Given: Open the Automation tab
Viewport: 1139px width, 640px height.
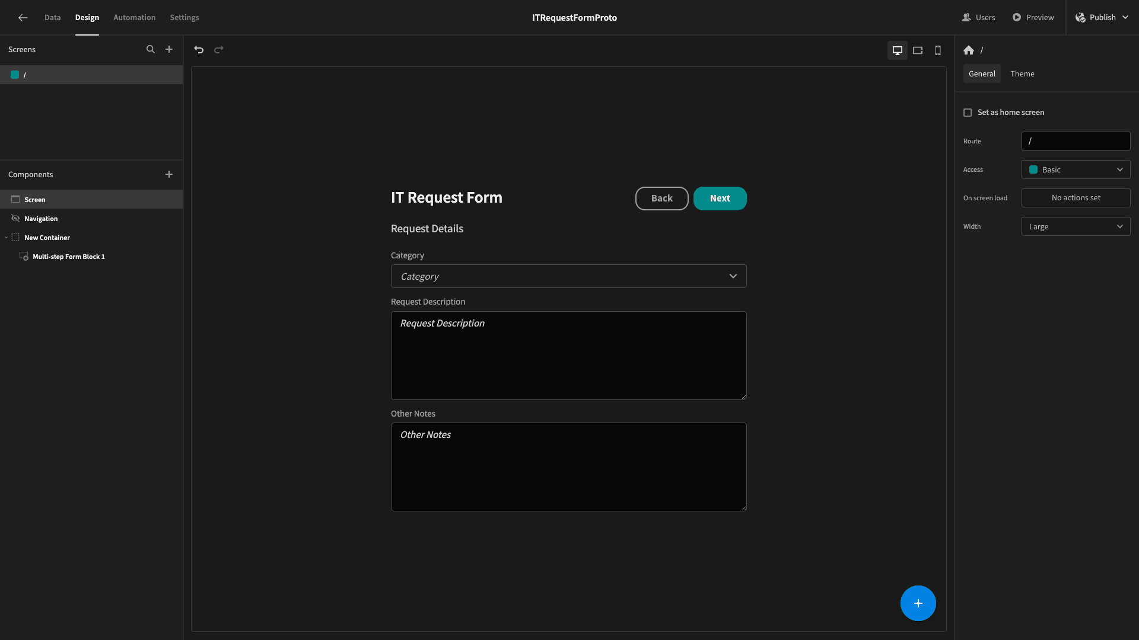Looking at the screenshot, I should click(135, 18).
